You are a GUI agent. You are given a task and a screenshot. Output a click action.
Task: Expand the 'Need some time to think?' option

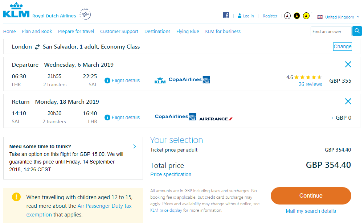[134, 146]
